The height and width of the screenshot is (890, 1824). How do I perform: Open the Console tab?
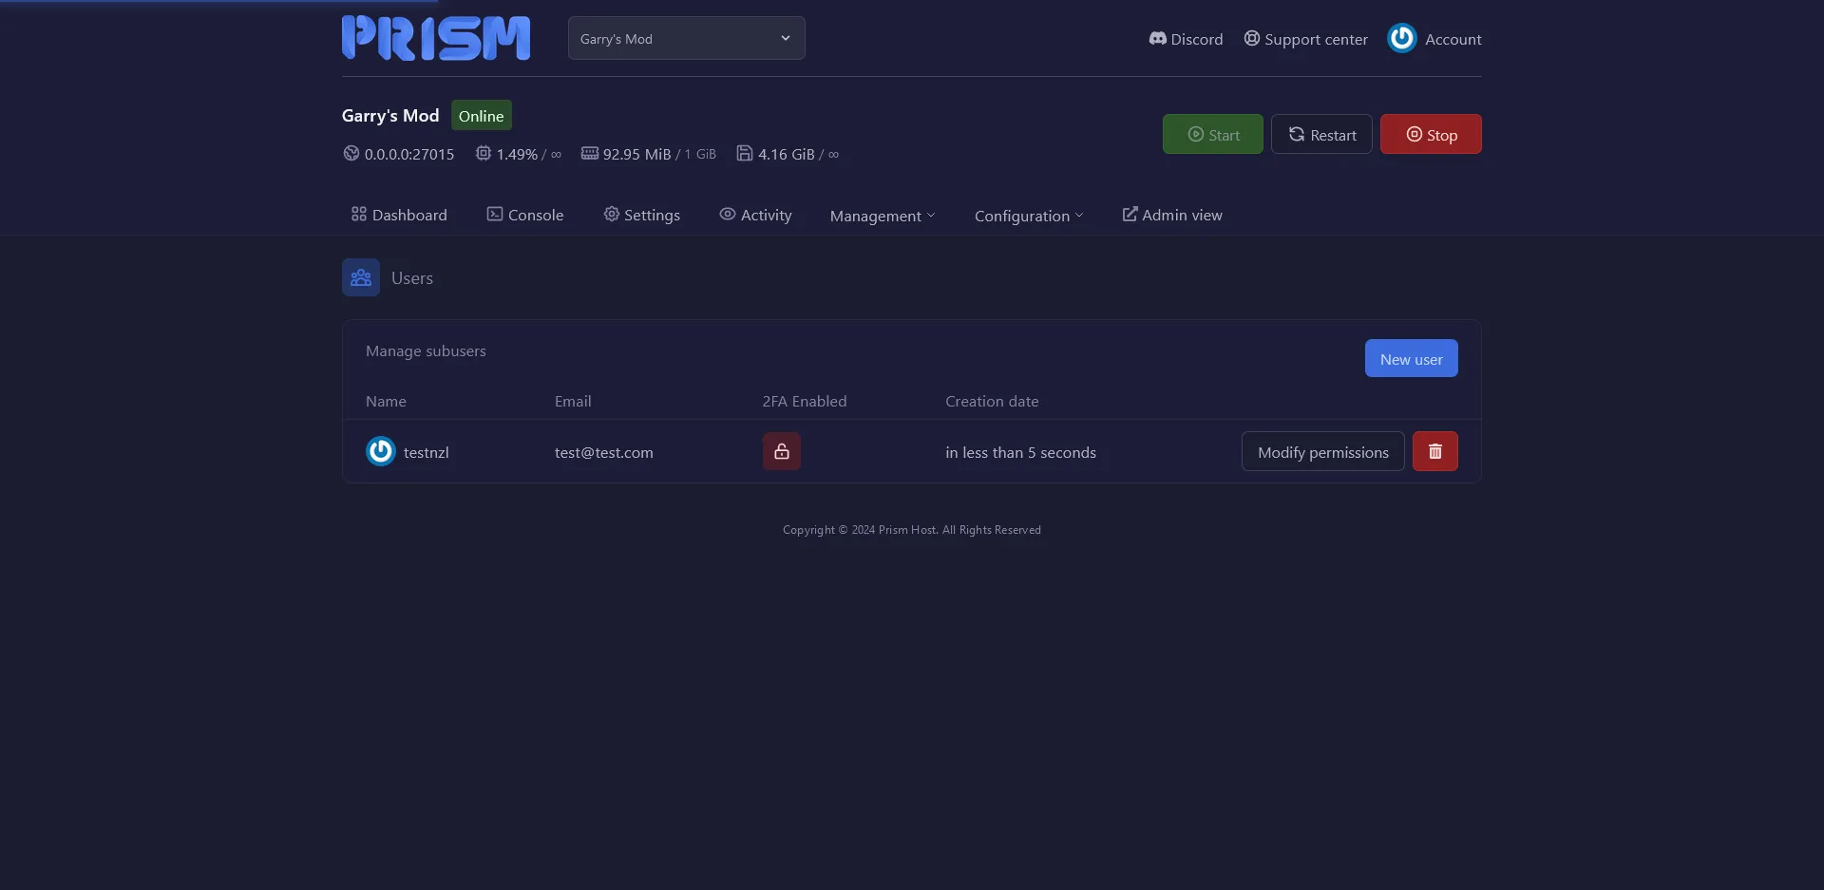click(x=525, y=216)
